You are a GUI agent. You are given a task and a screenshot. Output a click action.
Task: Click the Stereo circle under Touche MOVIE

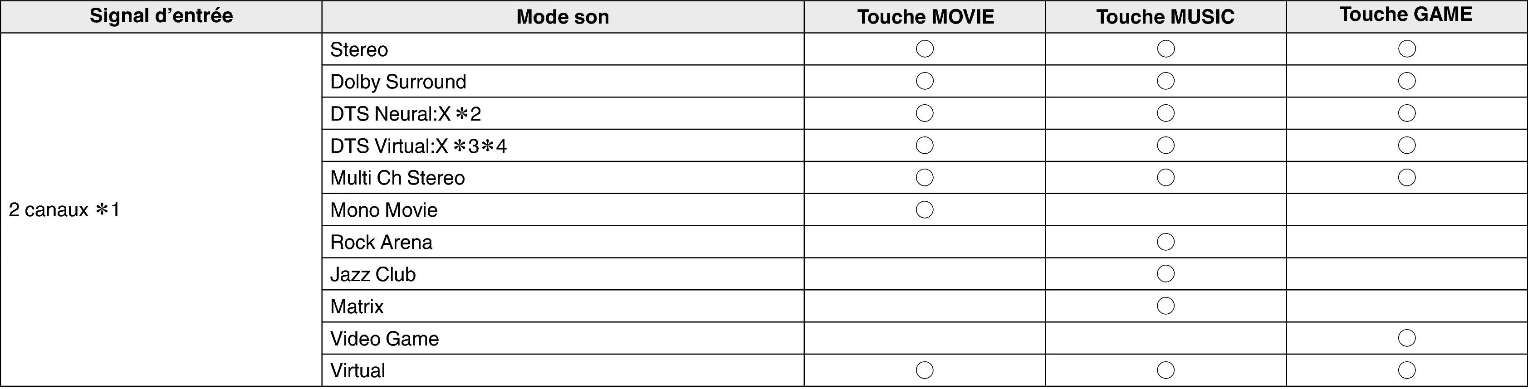click(925, 49)
